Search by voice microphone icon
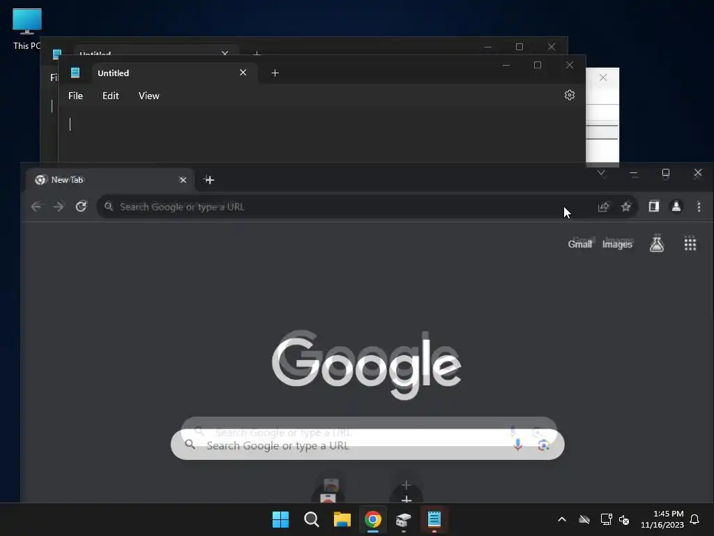Screen dimensions: 714x536 [x=517, y=445]
